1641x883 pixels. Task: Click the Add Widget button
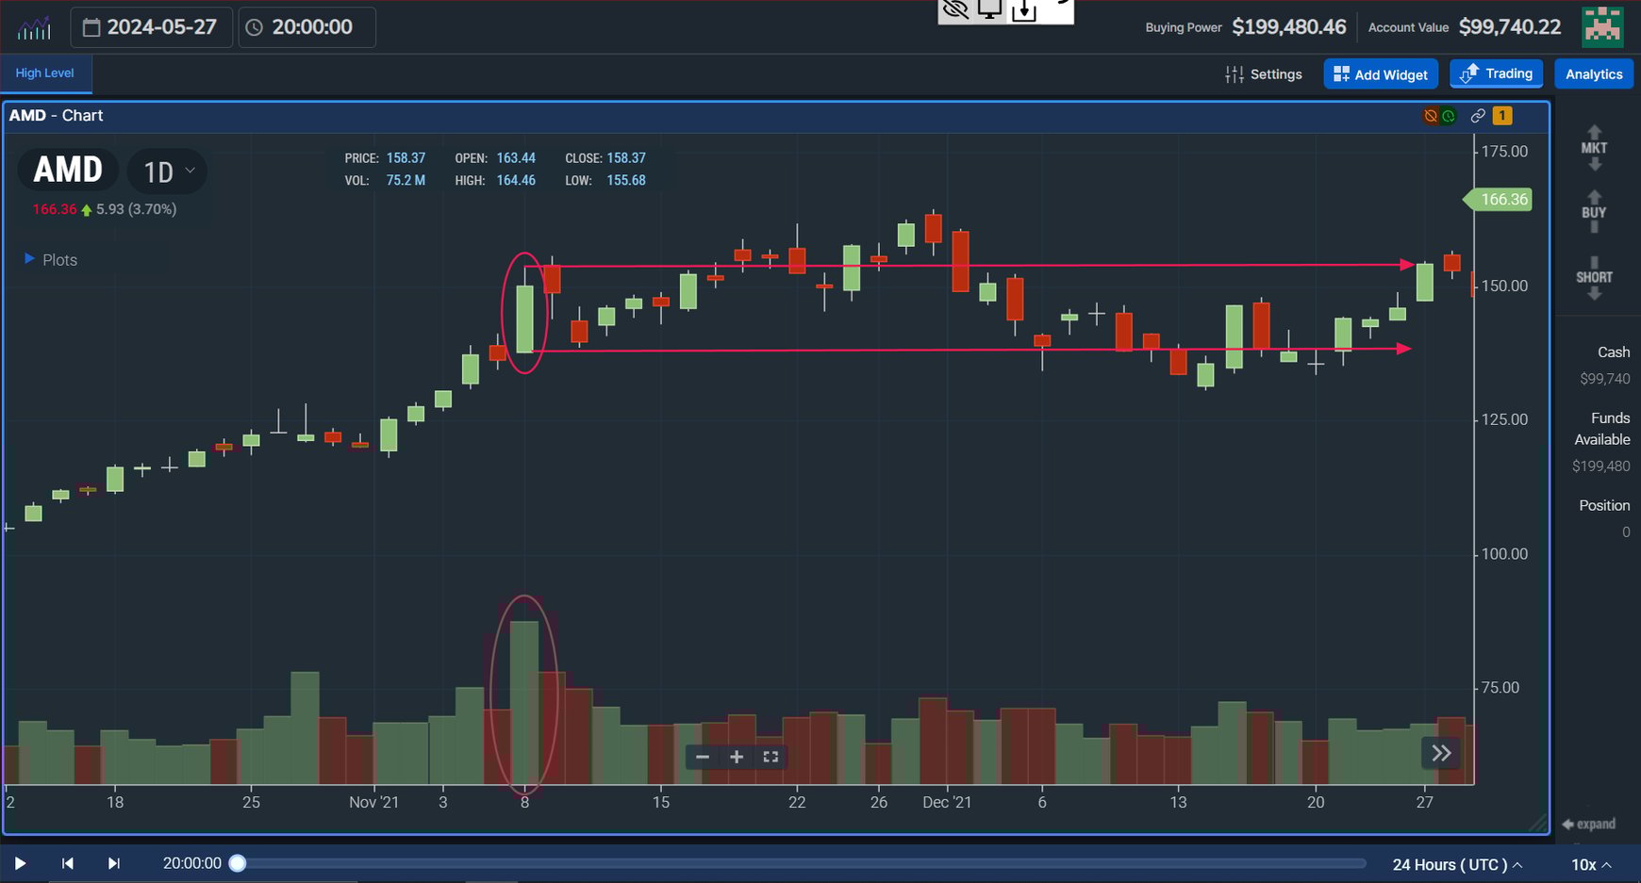click(1381, 74)
